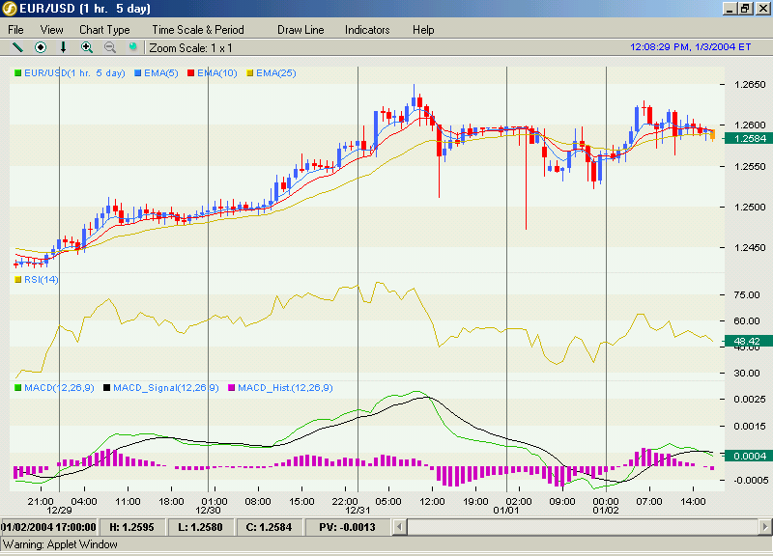Click the teal ball toolbar icon
This screenshot has height=556, width=773.
132,46
